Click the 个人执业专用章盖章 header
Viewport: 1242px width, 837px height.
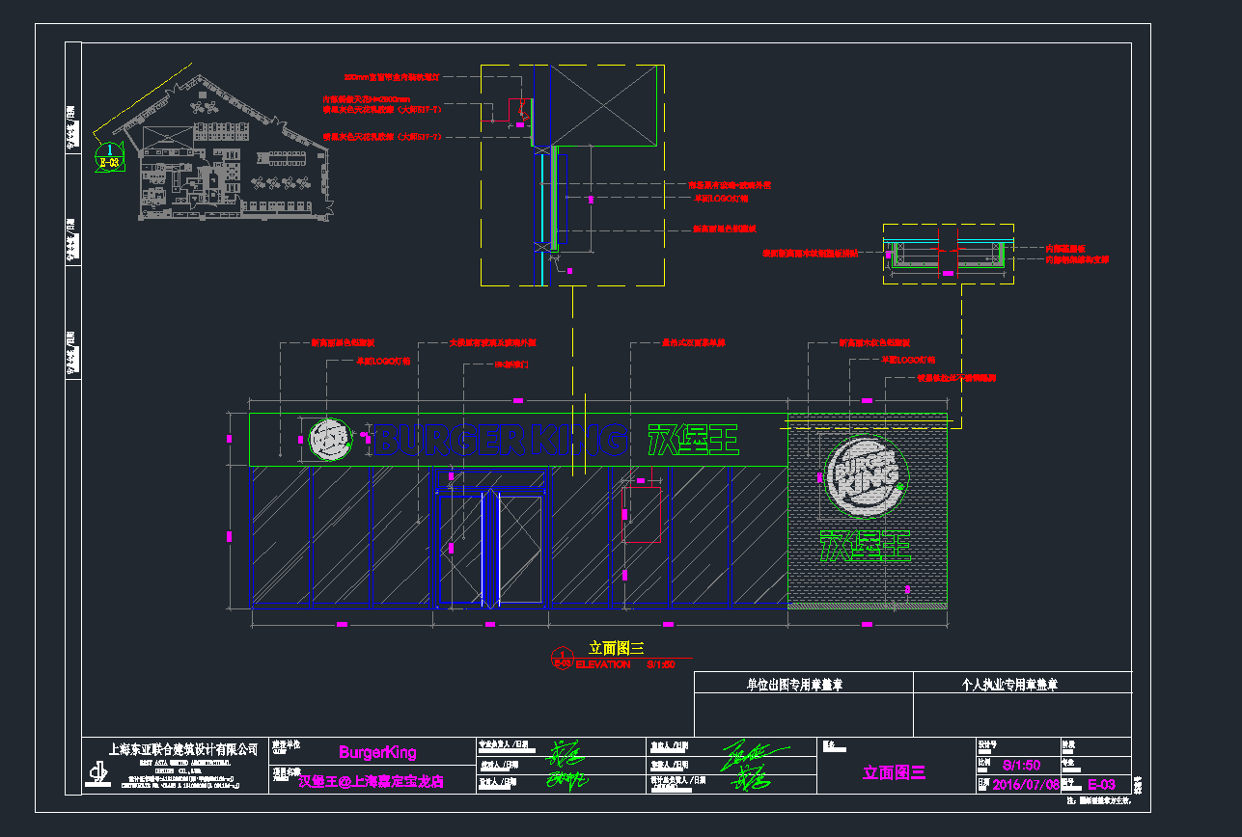point(1009,684)
